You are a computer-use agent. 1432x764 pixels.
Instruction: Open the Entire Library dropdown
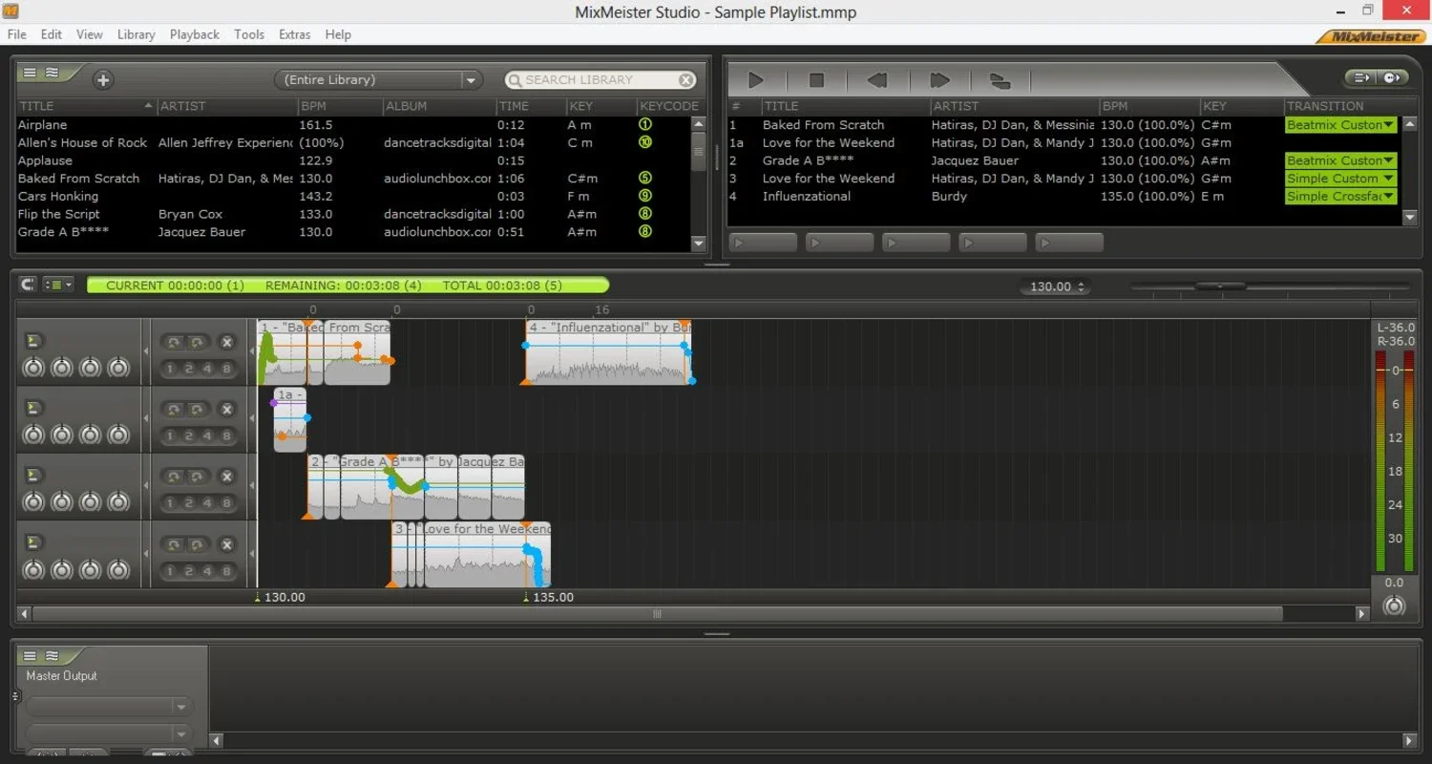[378, 80]
